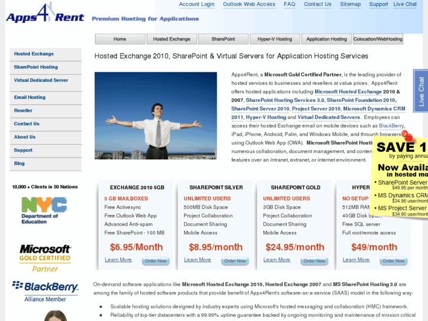Click Order Now for SharePoint Silver
This screenshot has height=321, width=428.
point(235,261)
